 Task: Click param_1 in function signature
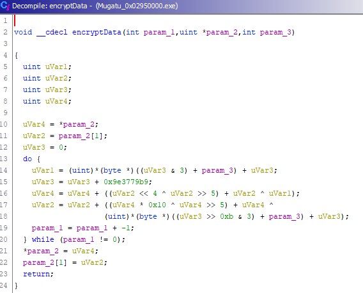[159, 32]
